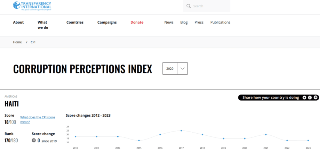Image resolution: width=320 pixels, height=152 pixels.
Task: Click the red Donate link
Action: (x=137, y=22)
